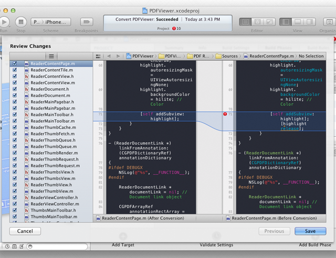
Task: Click the Run button in toolbar
Action: pyautogui.click(x=4, y=22)
